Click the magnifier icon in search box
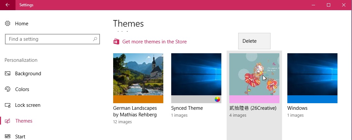Image resolution: width=352 pixels, height=140 pixels. tap(95, 39)
